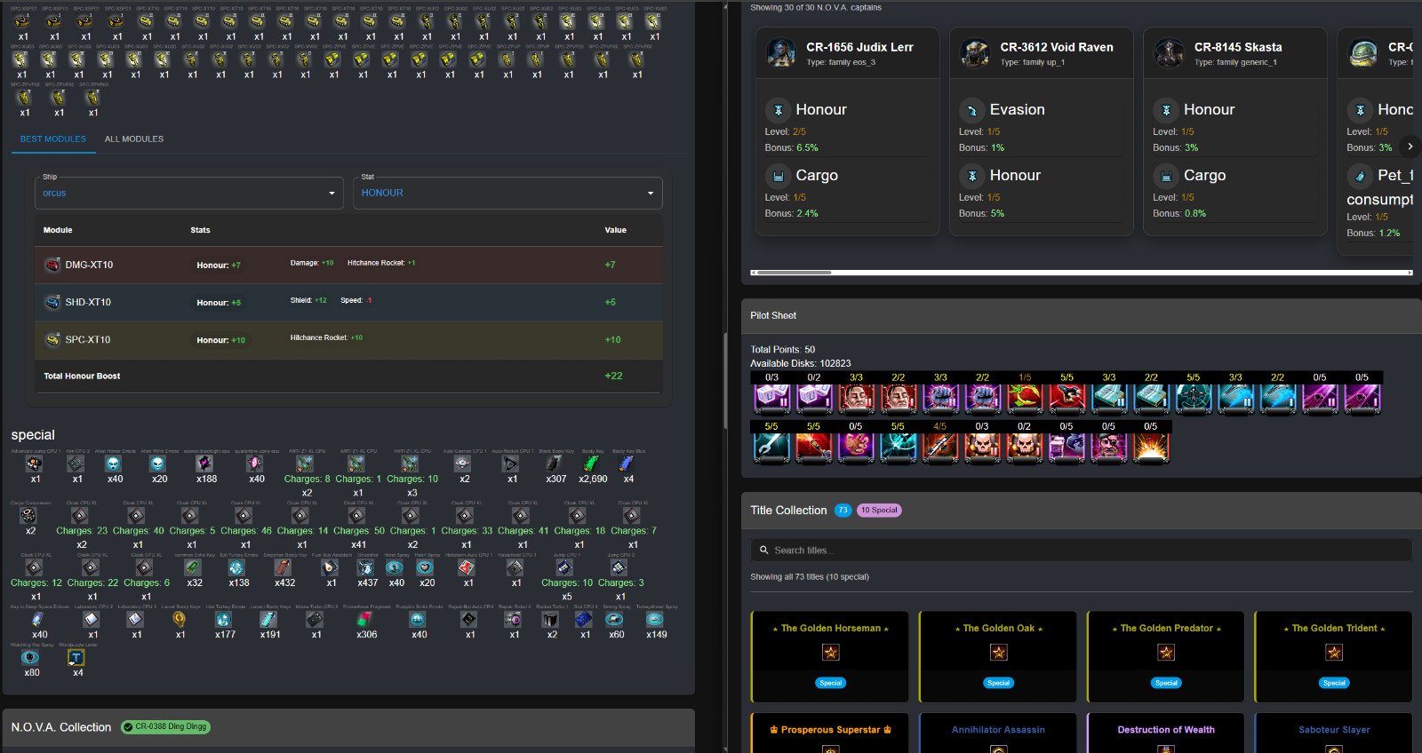
Task: Click the SPC-XT10 module icon
Action: point(52,339)
